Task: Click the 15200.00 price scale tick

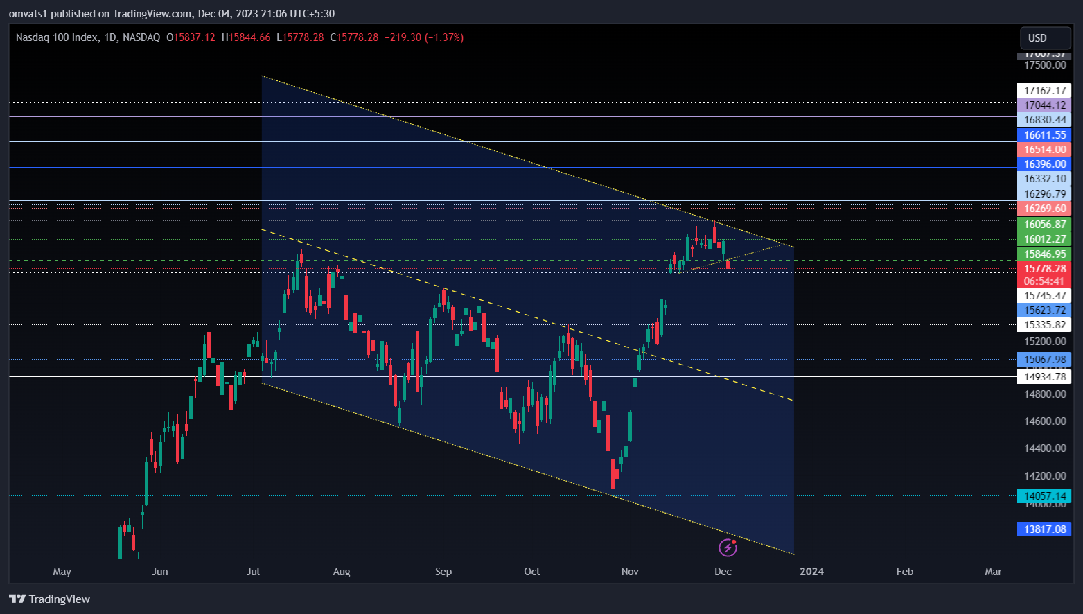Action: (1045, 342)
